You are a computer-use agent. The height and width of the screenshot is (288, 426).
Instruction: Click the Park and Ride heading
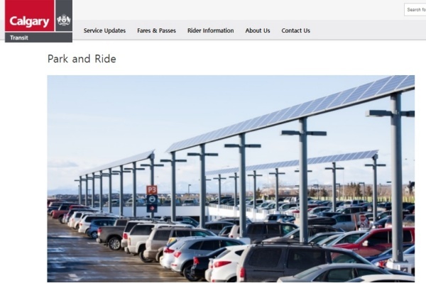pos(82,59)
